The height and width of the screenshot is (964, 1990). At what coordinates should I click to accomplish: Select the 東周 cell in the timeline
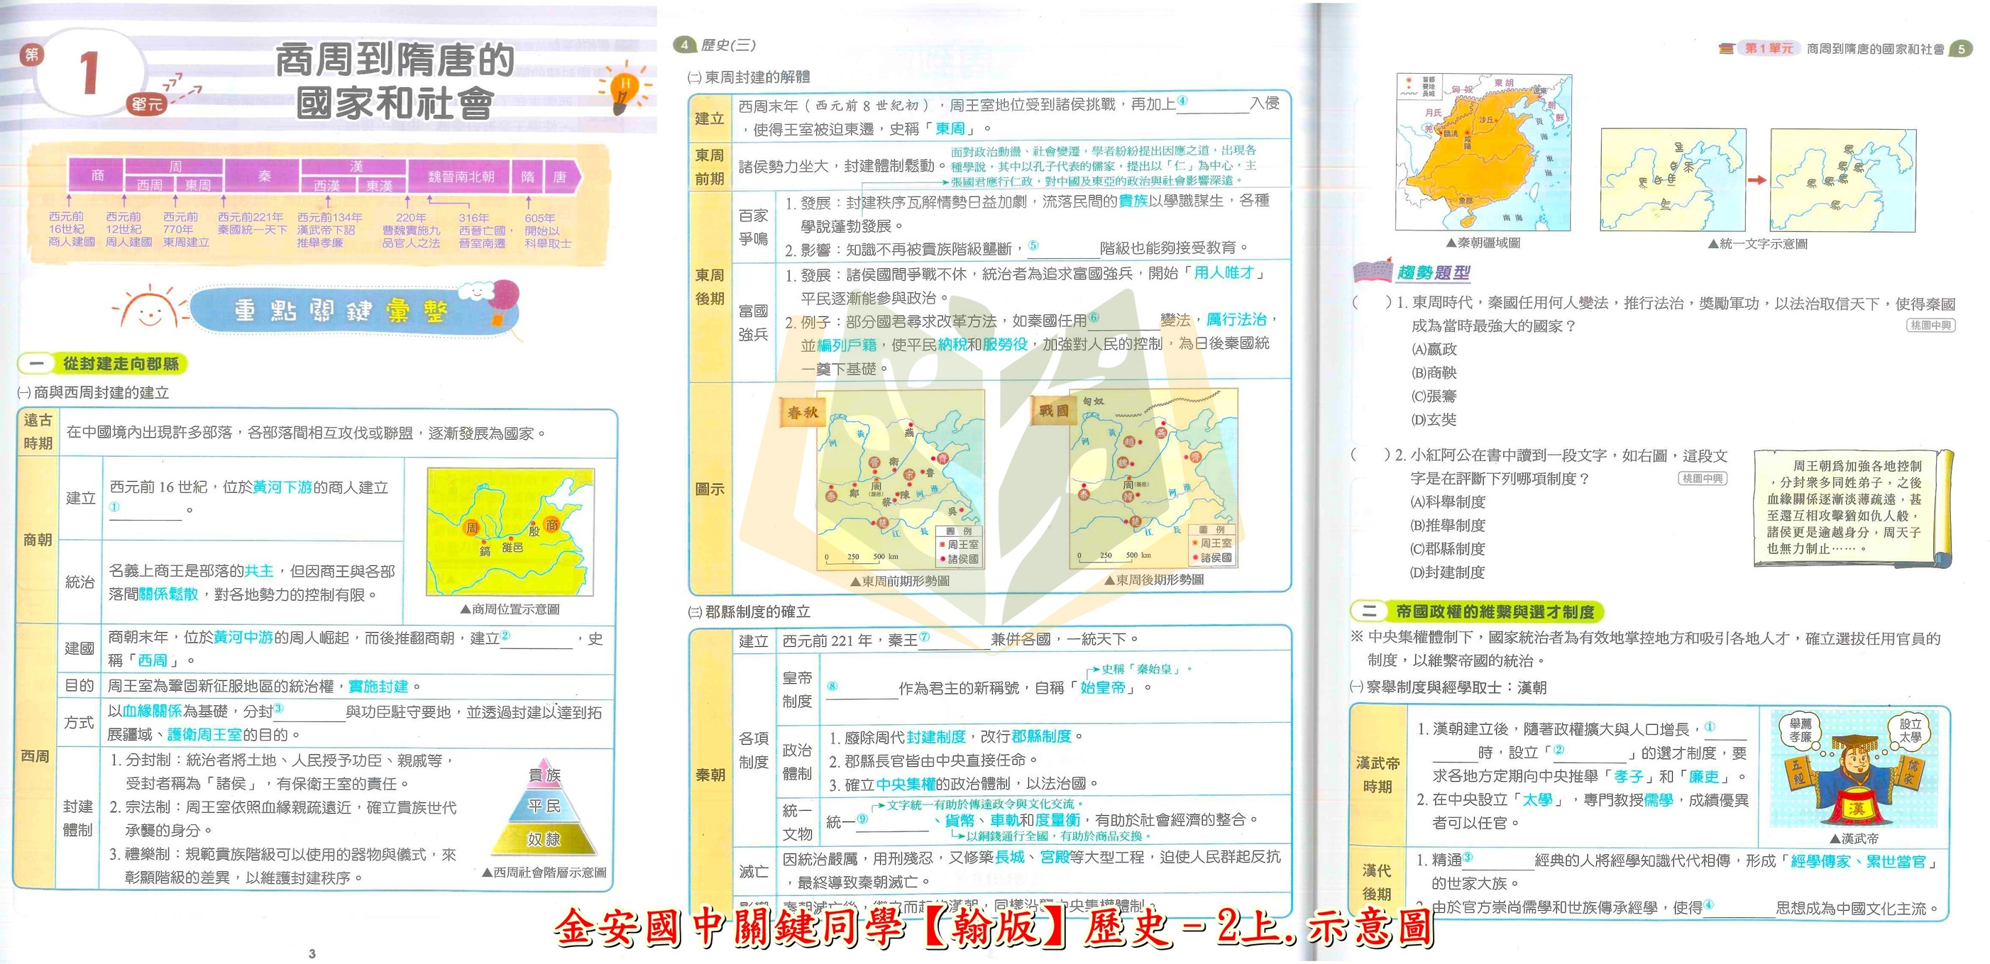pos(199,184)
